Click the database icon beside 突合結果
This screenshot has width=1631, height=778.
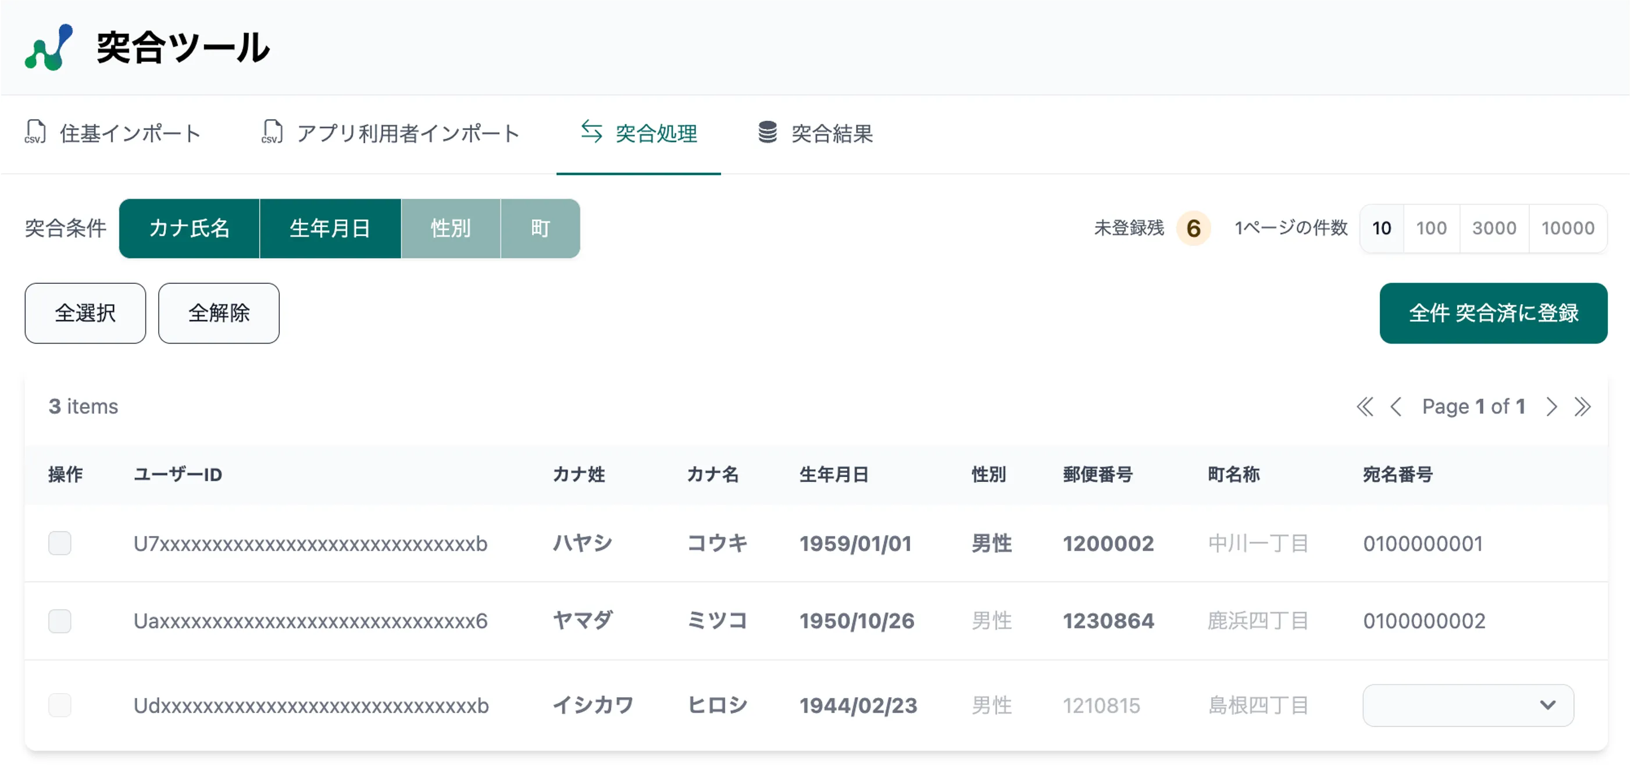click(768, 133)
